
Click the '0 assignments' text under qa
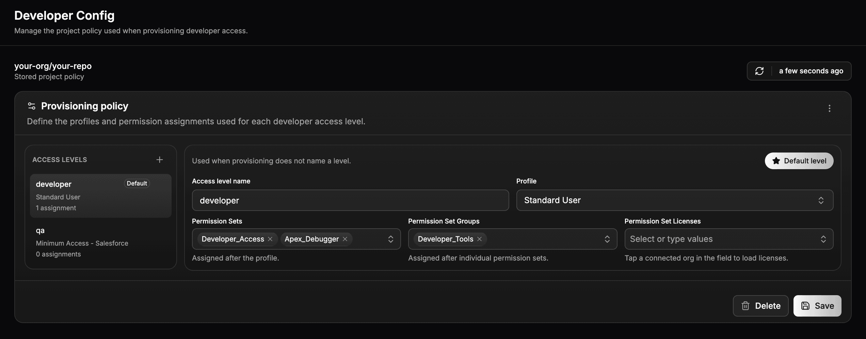pos(59,254)
